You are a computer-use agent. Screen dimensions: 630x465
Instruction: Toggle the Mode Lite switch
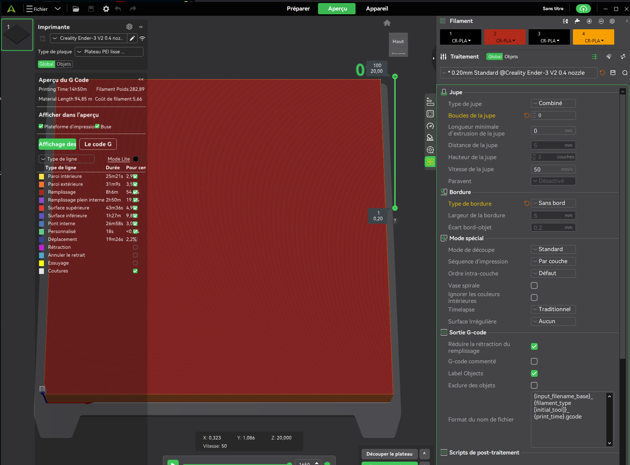coord(136,159)
